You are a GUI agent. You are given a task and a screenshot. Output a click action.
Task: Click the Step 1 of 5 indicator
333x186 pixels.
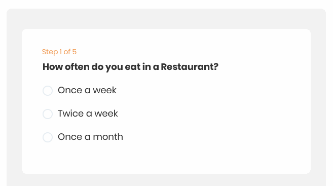pos(59,52)
